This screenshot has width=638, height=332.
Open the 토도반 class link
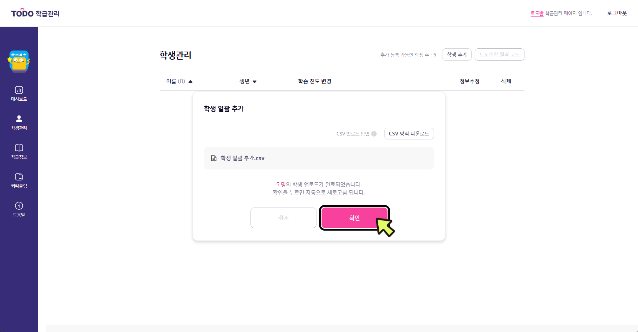[537, 13]
